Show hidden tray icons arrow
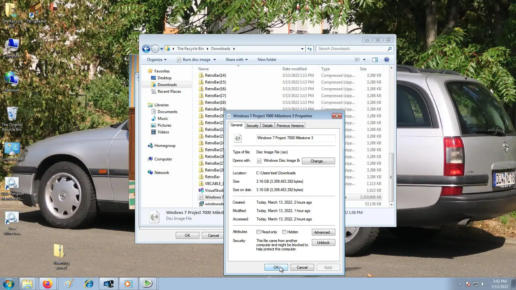This screenshot has height=290, width=516. 460,284
